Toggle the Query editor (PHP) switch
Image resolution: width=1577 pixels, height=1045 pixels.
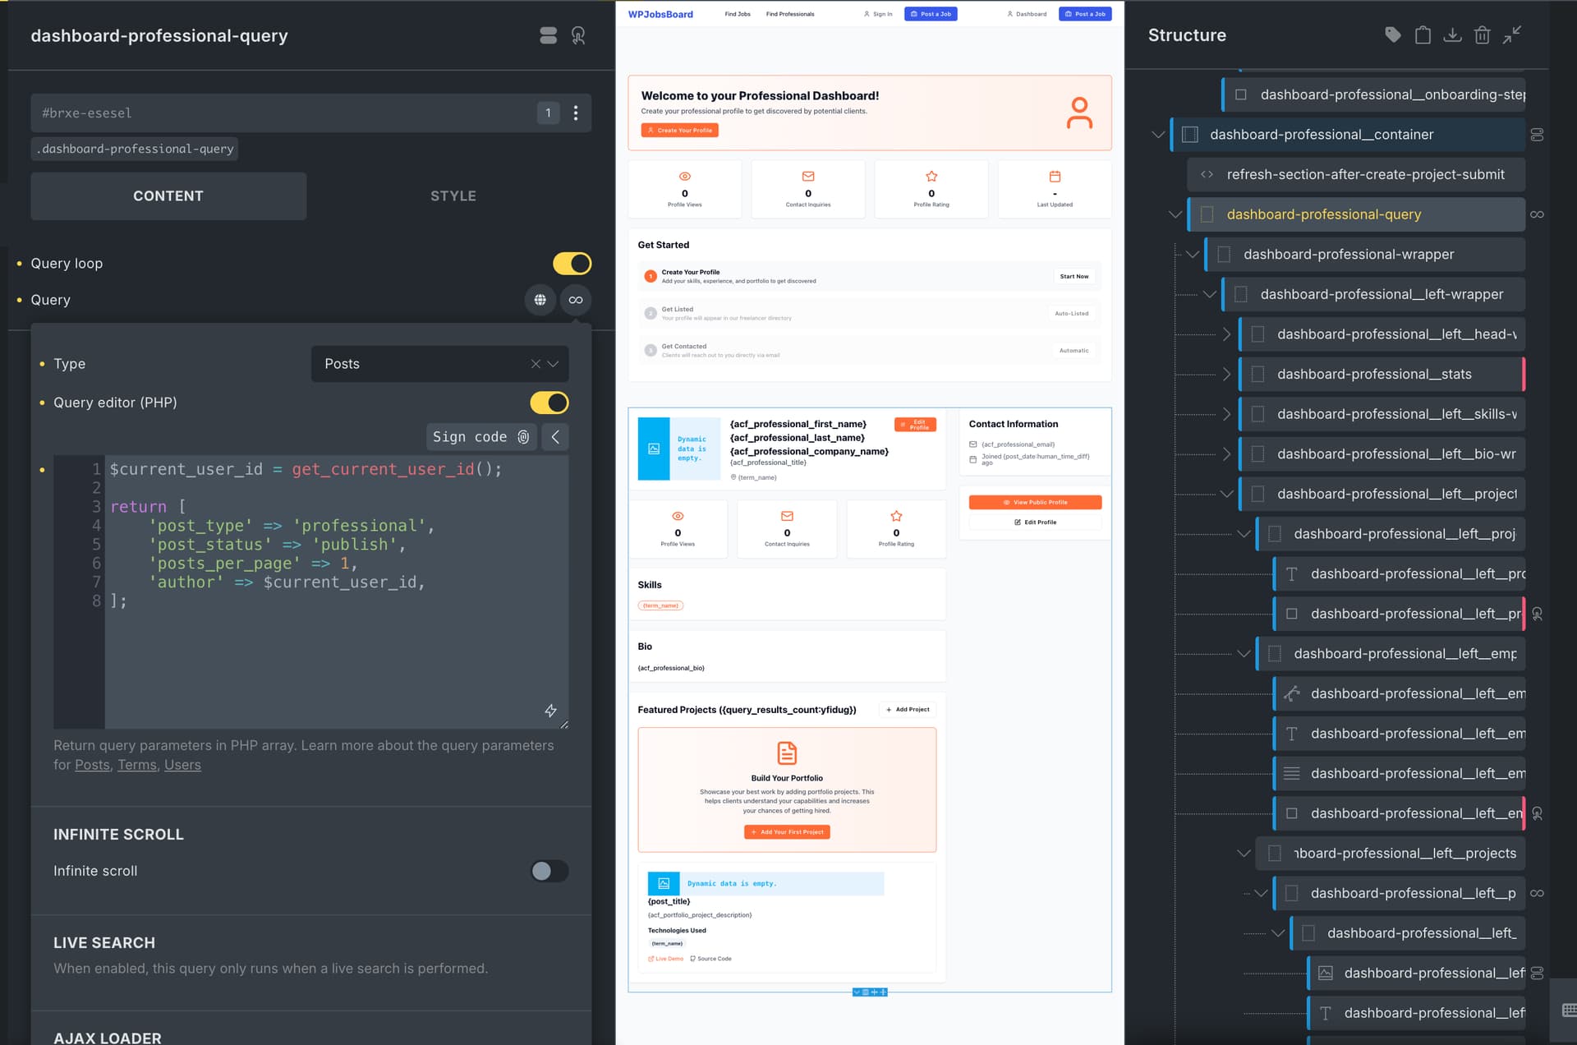point(549,403)
